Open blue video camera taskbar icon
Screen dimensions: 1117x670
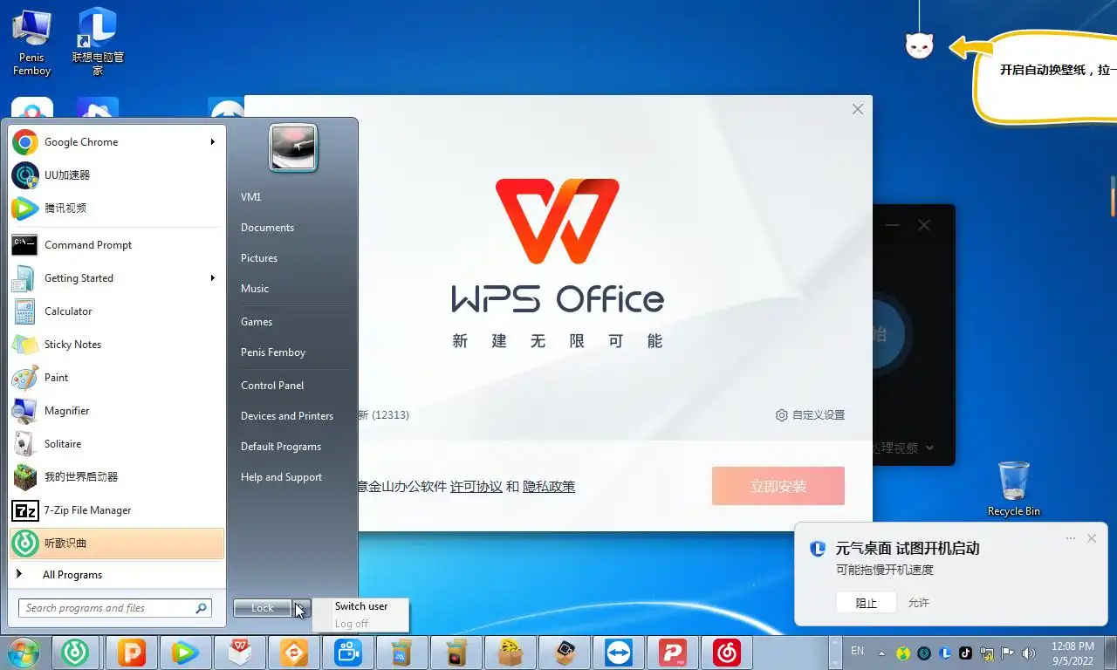coord(347,653)
